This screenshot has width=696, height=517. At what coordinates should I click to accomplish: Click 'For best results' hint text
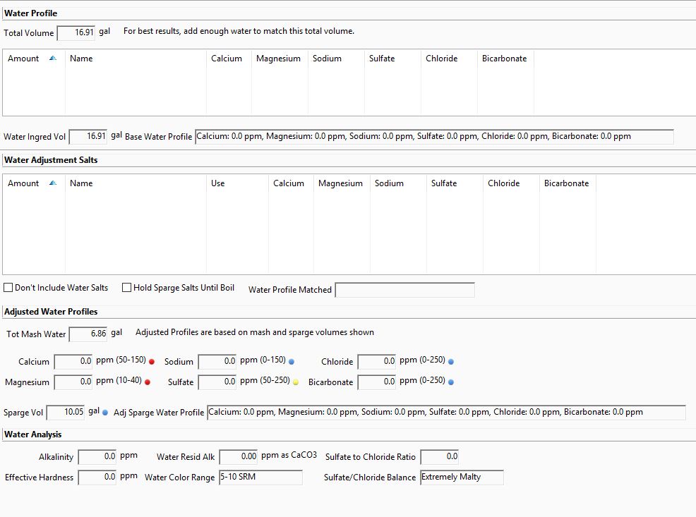point(239,31)
